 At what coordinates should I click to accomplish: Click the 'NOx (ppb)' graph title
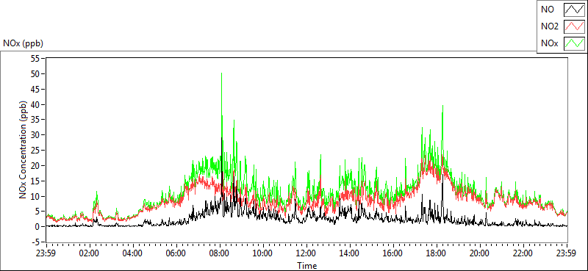[23, 43]
